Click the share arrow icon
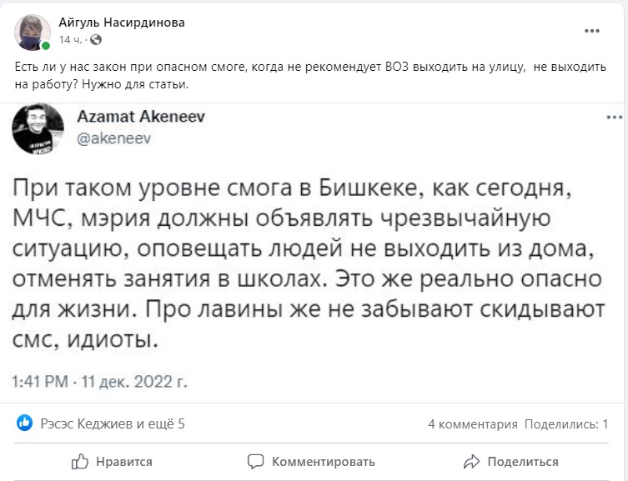This screenshot has height=481, width=628. pos(472,461)
